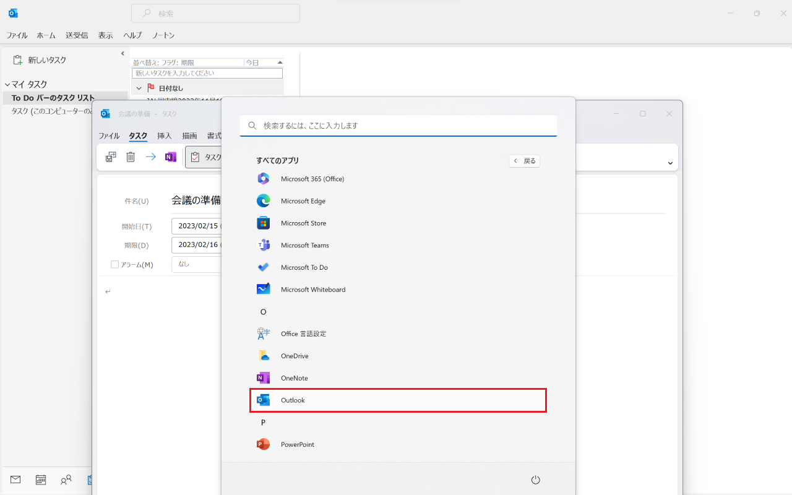The width and height of the screenshot is (792, 495).
Task: Open 送受信 tab in main Outlook
Action: pyautogui.click(x=77, y=35)
